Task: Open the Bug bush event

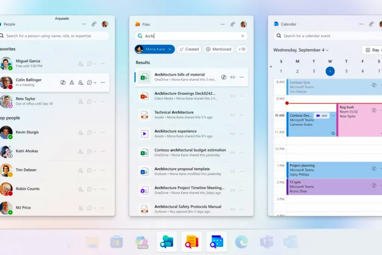Action: pos(359,120)
